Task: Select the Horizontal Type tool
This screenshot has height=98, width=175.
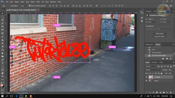Action: pyautogui.click(x=2, y=63)
